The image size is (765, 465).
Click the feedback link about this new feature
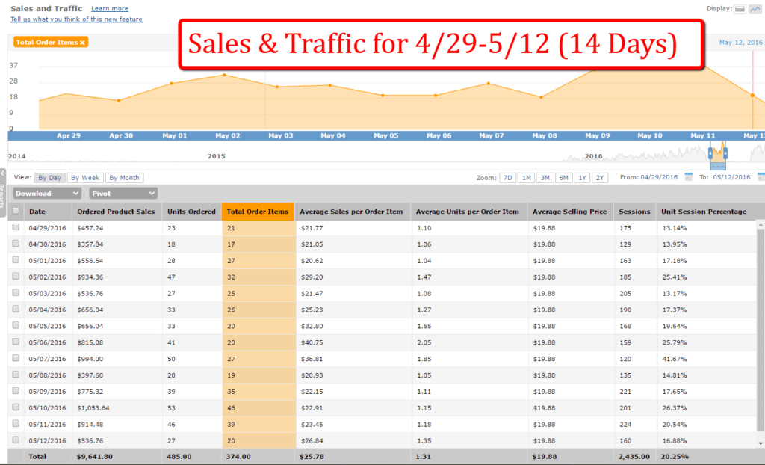(76, 19)
